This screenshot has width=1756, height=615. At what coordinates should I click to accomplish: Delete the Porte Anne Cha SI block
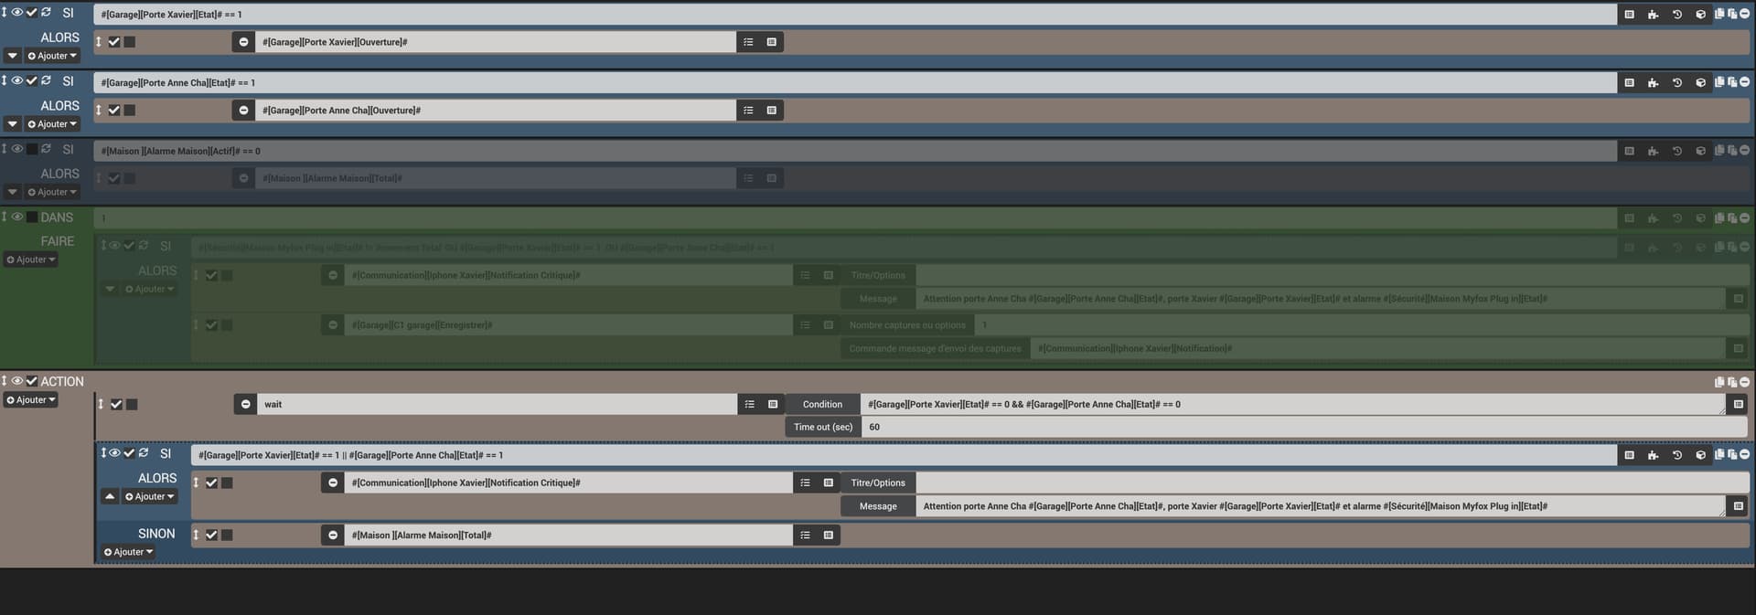(1744, 81)
